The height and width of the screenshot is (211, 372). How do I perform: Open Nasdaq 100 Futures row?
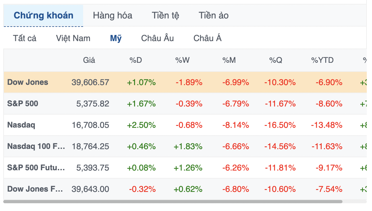(x=185, y=146)
